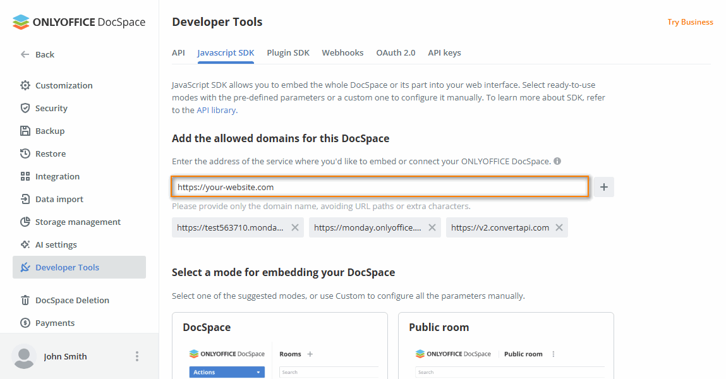This screenshot has width=726, height=379.
Task: Remove the https://v2.convertapi.com domain chip
Action: [x=559, y=227]
